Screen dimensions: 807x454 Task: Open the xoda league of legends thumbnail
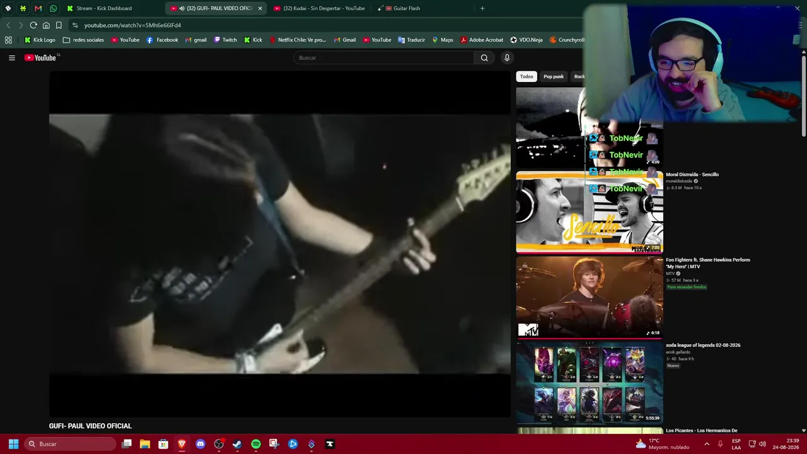coord(589,382)
